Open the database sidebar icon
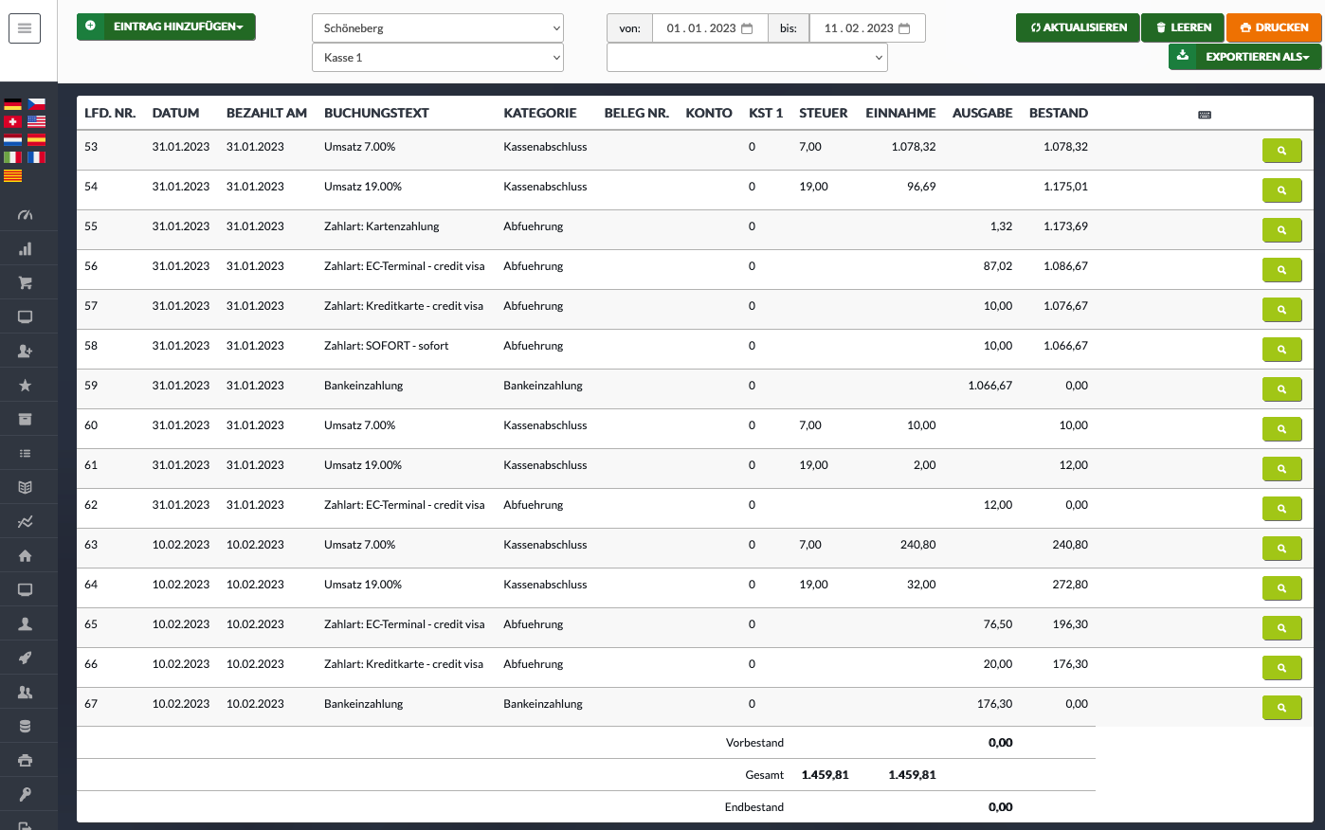1325x830 pixels. pos(26,727)
